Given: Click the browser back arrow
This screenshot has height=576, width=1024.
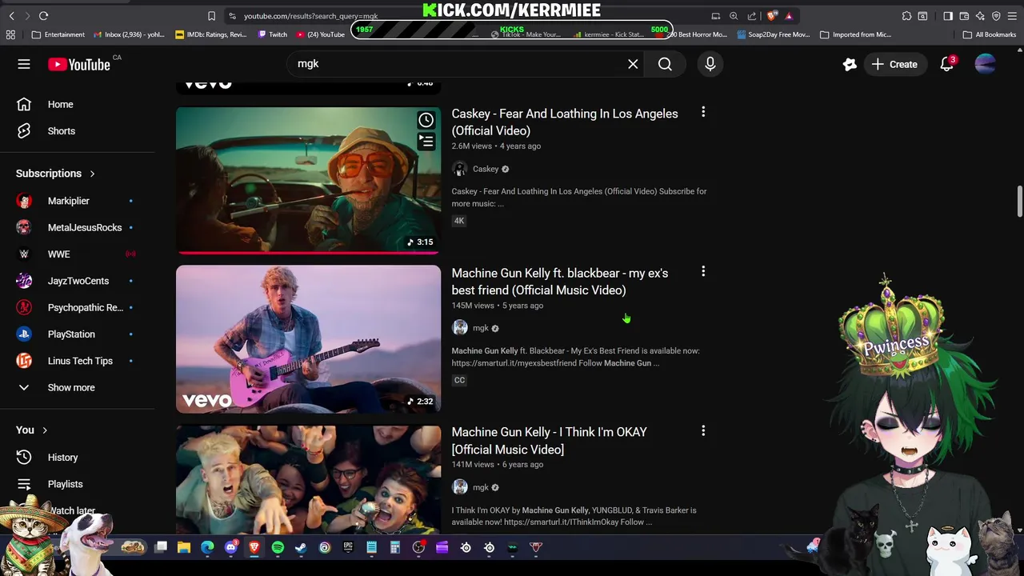Looking at the screenshot, I should 11,16.
